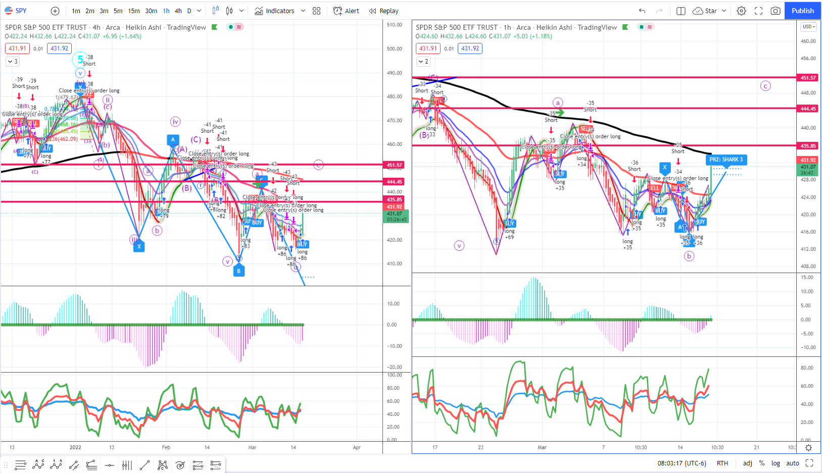Toggle market status indicator on left chart

pyautogui.click(x=231, y=27)
